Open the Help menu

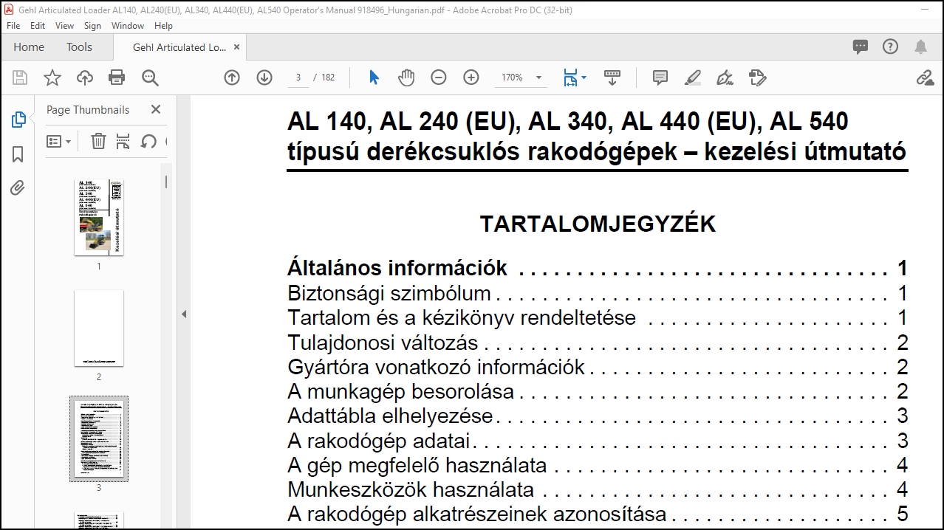[163, 25]
